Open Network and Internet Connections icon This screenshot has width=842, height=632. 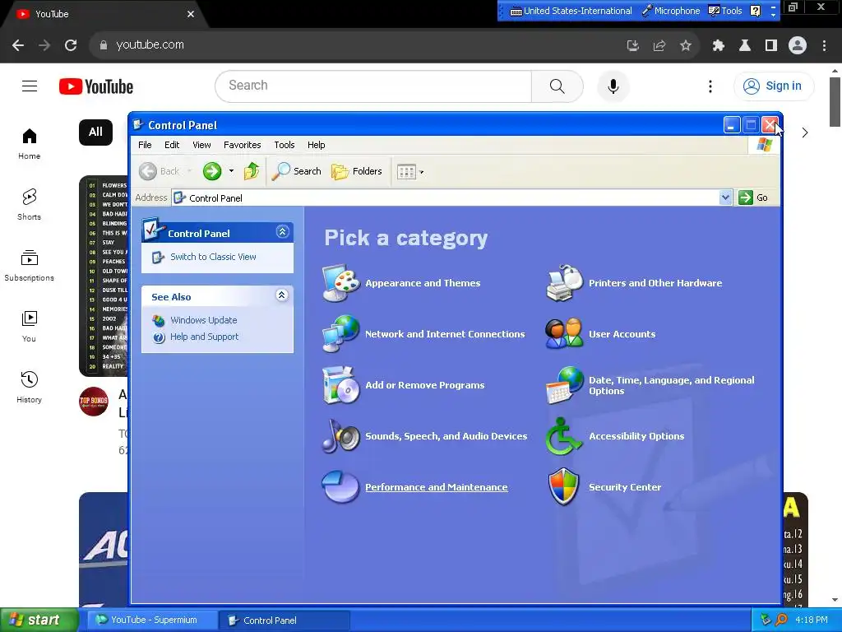pos(341,334)
